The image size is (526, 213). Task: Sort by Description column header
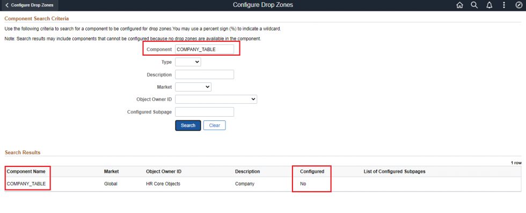[247, 172]
